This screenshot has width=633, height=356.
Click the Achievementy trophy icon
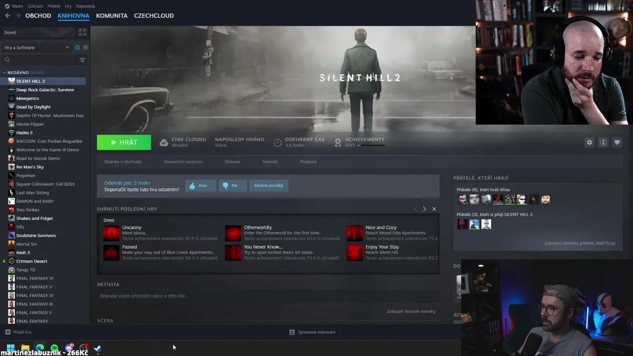click(x=338, y=142)
